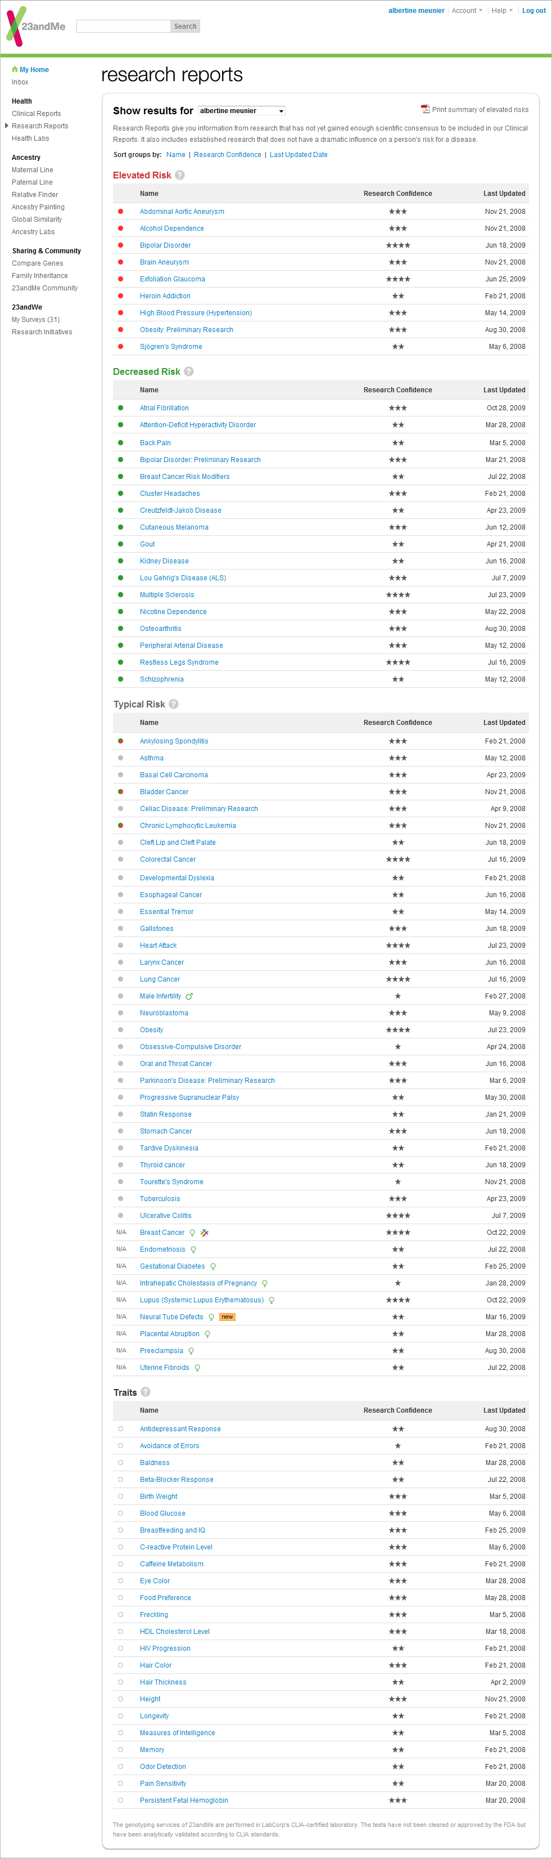
Task: Click My Home in the sidebar
Action: pos(34,70)
